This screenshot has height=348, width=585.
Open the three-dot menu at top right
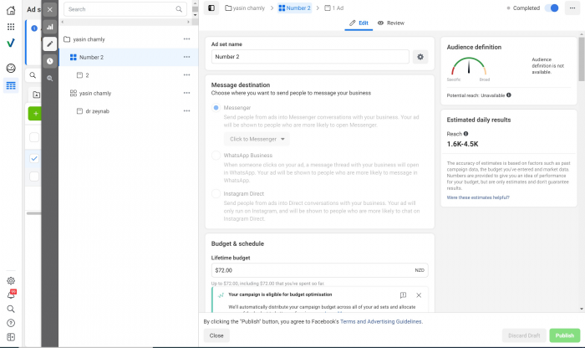[x=572, y=8]
